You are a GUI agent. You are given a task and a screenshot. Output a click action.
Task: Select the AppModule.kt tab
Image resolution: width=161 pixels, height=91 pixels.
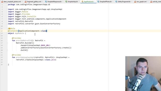click(89, 2)
